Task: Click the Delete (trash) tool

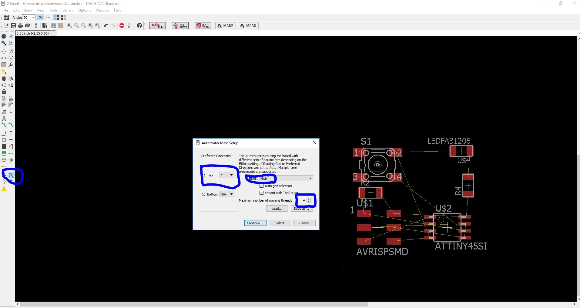Action: (4, 78)
